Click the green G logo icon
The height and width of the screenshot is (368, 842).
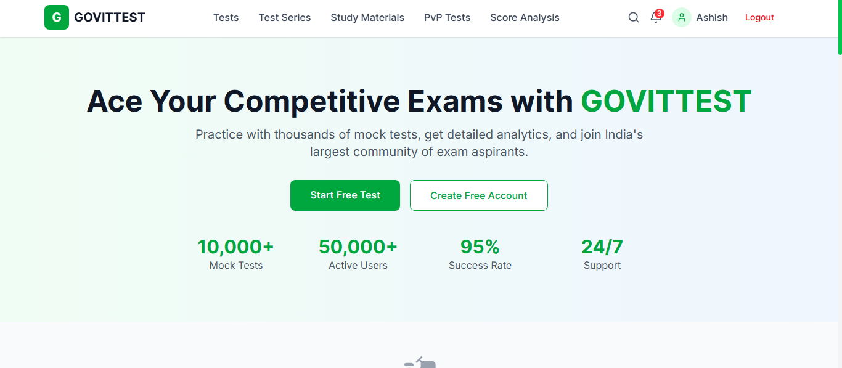click(57, 17)
